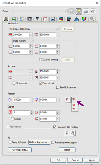Image resolution: width=101 pixels, height=165 pixels.
Task: Click the delete preset trash icon
Action: click(x=93, y=11)
